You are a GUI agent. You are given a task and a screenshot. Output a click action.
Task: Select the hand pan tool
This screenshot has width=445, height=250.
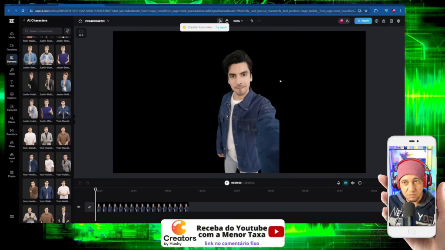pyautogui.click(x=226, y=21)
